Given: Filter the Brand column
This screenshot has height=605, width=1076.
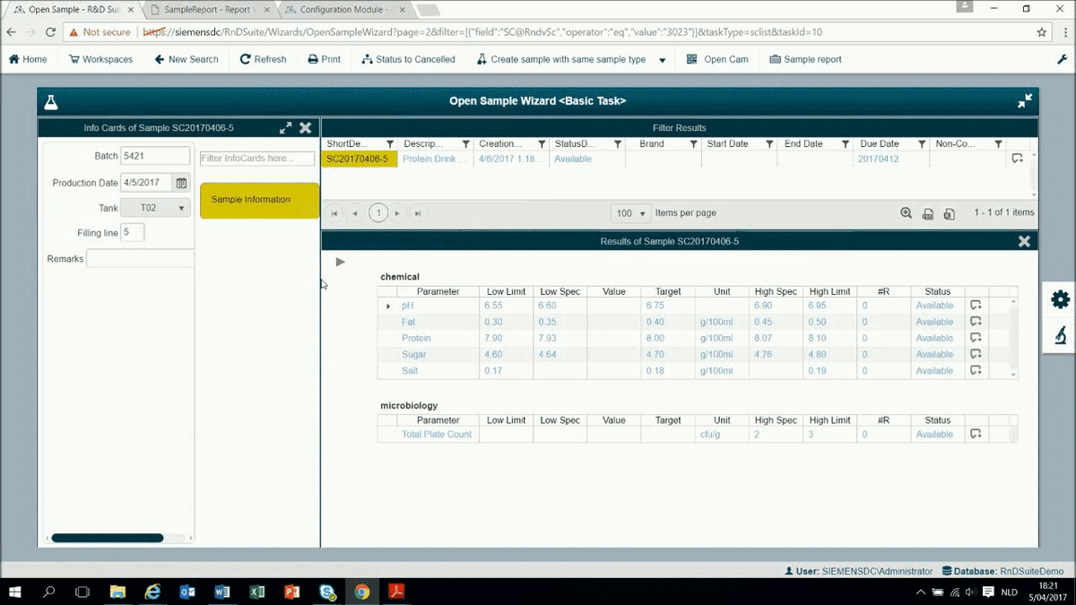Looking at the screenshot, I should tap(694, 144).
